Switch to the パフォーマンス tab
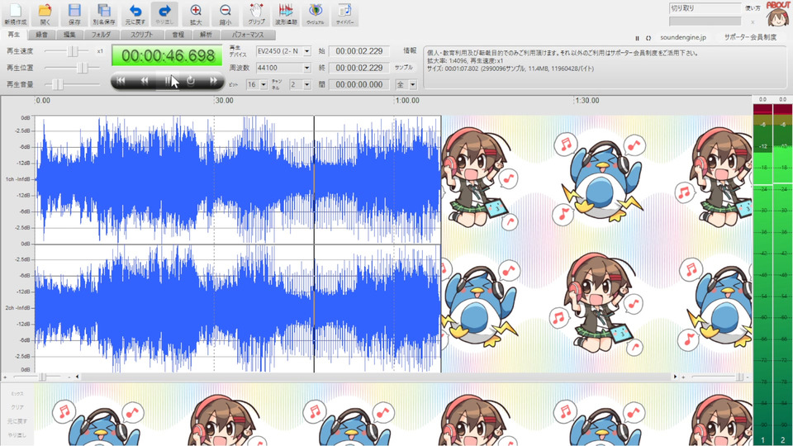Viewport: 793px width, 446px height. pos(248,35)
